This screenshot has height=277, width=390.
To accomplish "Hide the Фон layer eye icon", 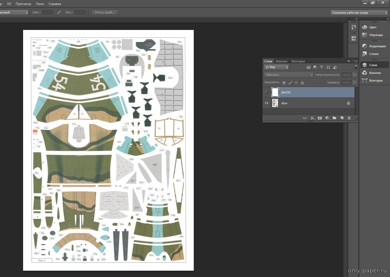I will pyautogui.click(x=267, y=103).
